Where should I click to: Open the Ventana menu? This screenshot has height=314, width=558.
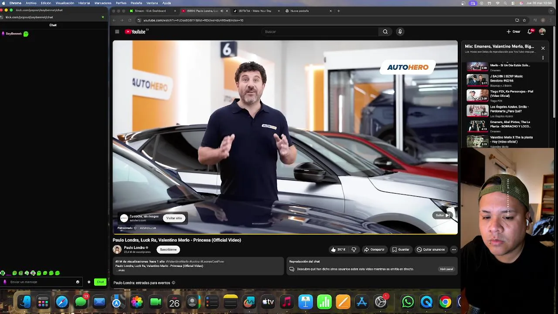pyautogui.click(x=152, y=3)
